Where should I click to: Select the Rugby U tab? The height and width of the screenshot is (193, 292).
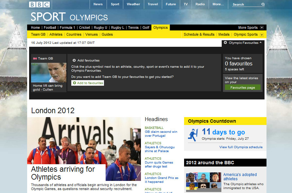pyautogui.click(x=100, y=27)
